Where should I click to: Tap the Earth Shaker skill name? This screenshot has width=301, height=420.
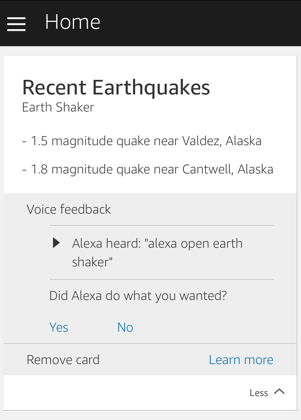pos(58,107)
